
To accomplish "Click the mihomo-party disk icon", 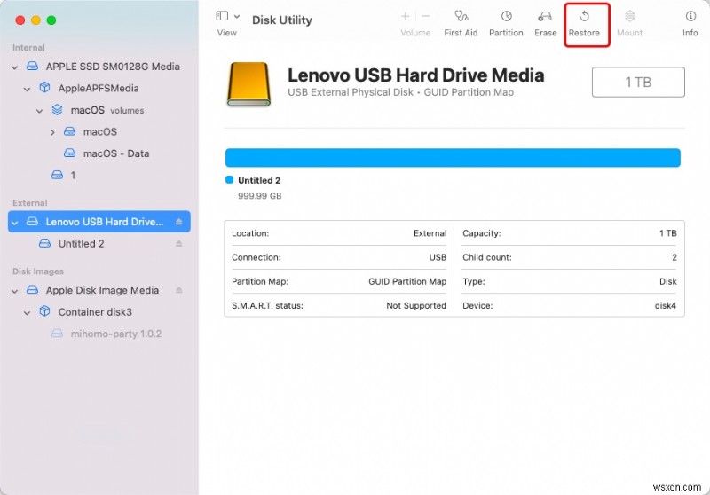I will tap(57, 334).
